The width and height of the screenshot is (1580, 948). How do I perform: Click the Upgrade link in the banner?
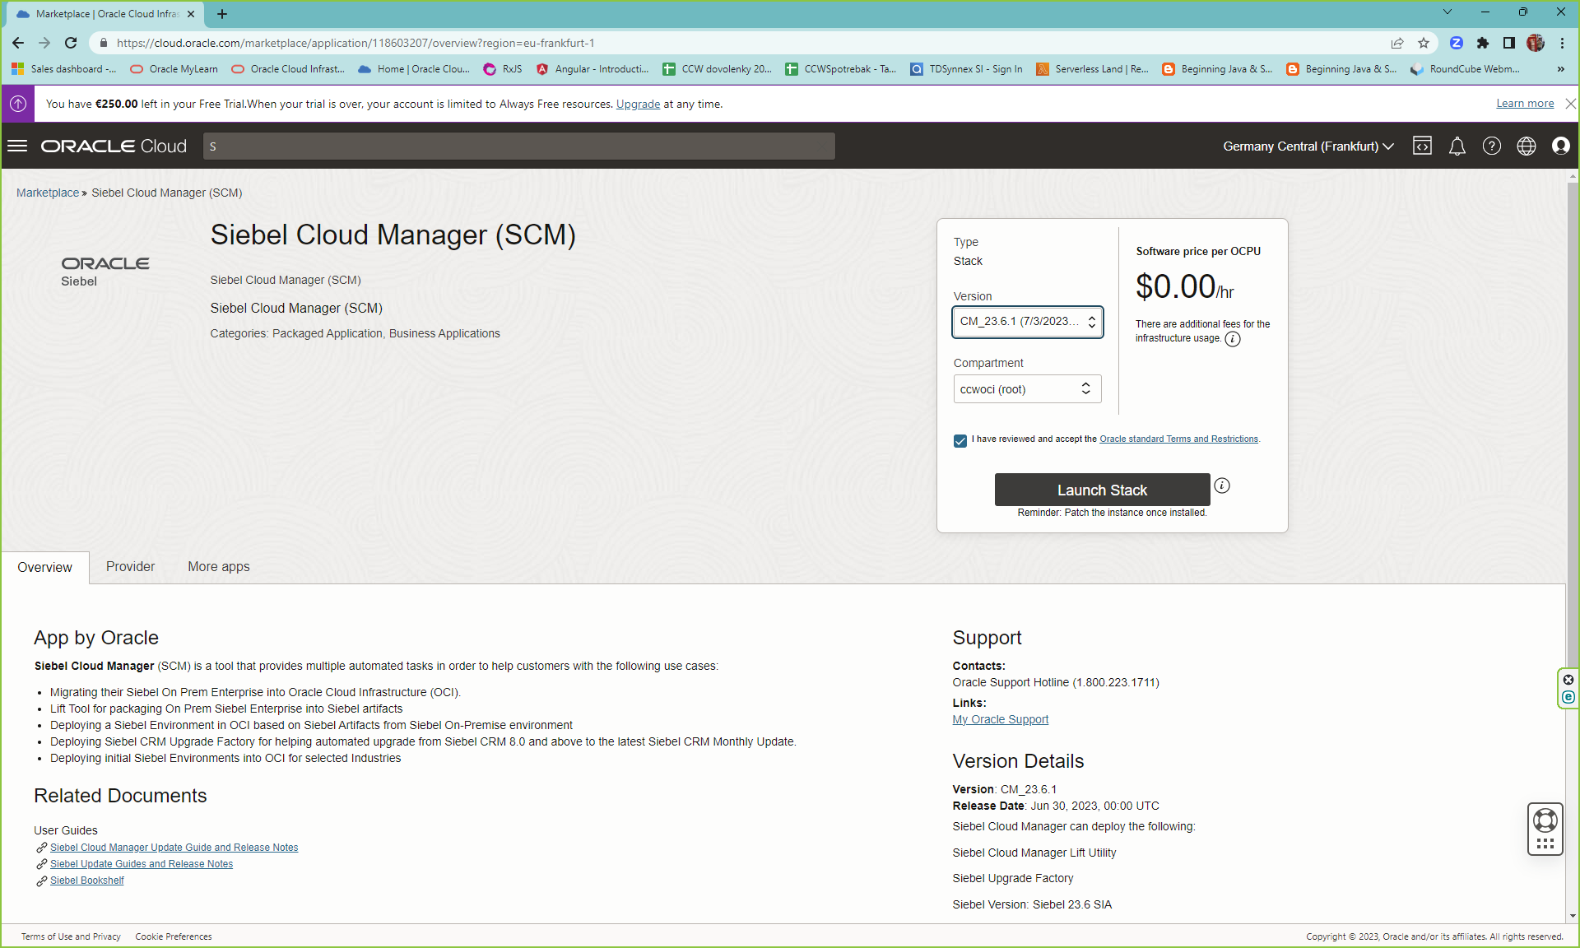[x=638, y=104]
